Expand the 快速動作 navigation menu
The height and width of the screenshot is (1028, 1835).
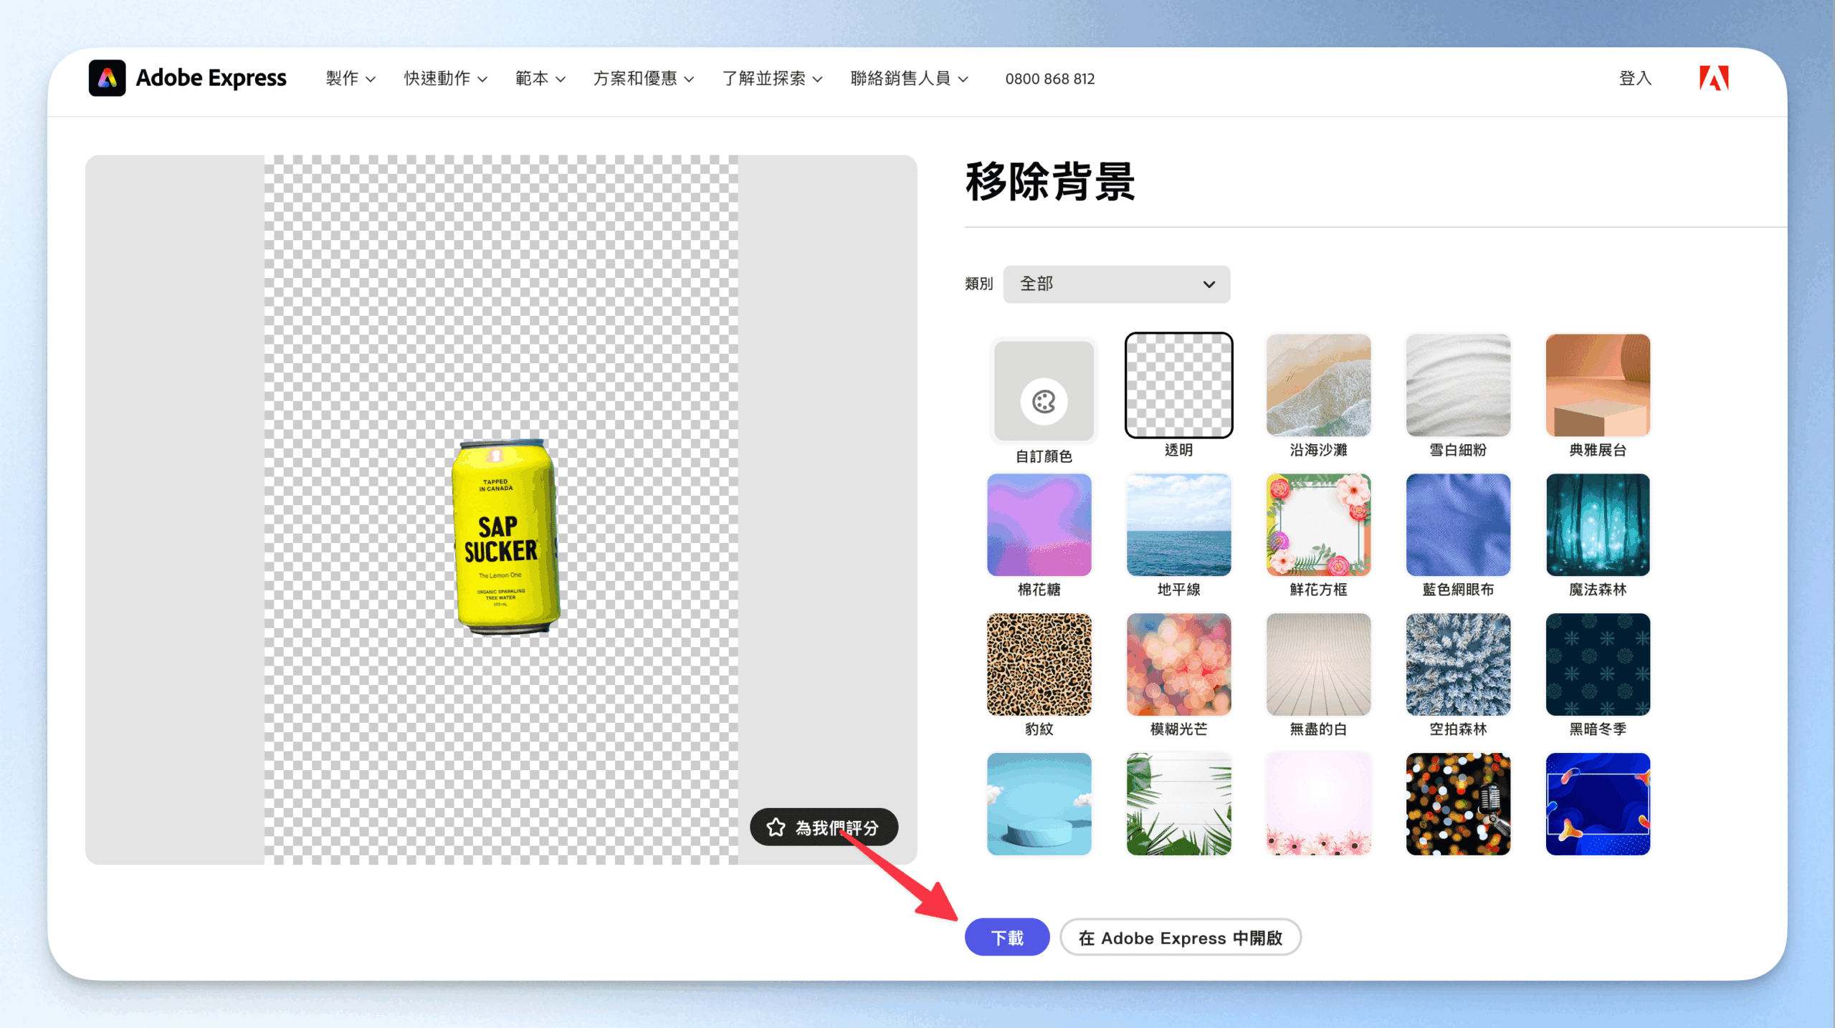[445, 79]
